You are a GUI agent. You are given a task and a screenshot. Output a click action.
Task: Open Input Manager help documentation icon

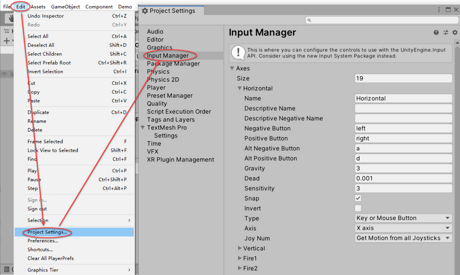[436, 32]
